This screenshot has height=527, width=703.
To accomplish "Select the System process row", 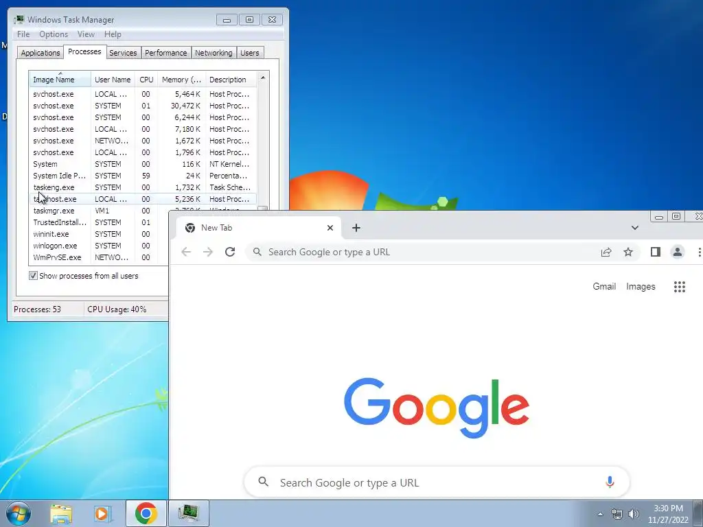I will coord(143,164).
